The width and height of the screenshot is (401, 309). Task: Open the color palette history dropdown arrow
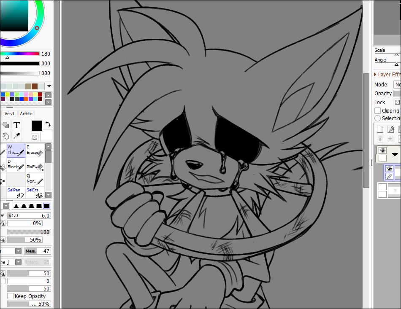point(49,86)
